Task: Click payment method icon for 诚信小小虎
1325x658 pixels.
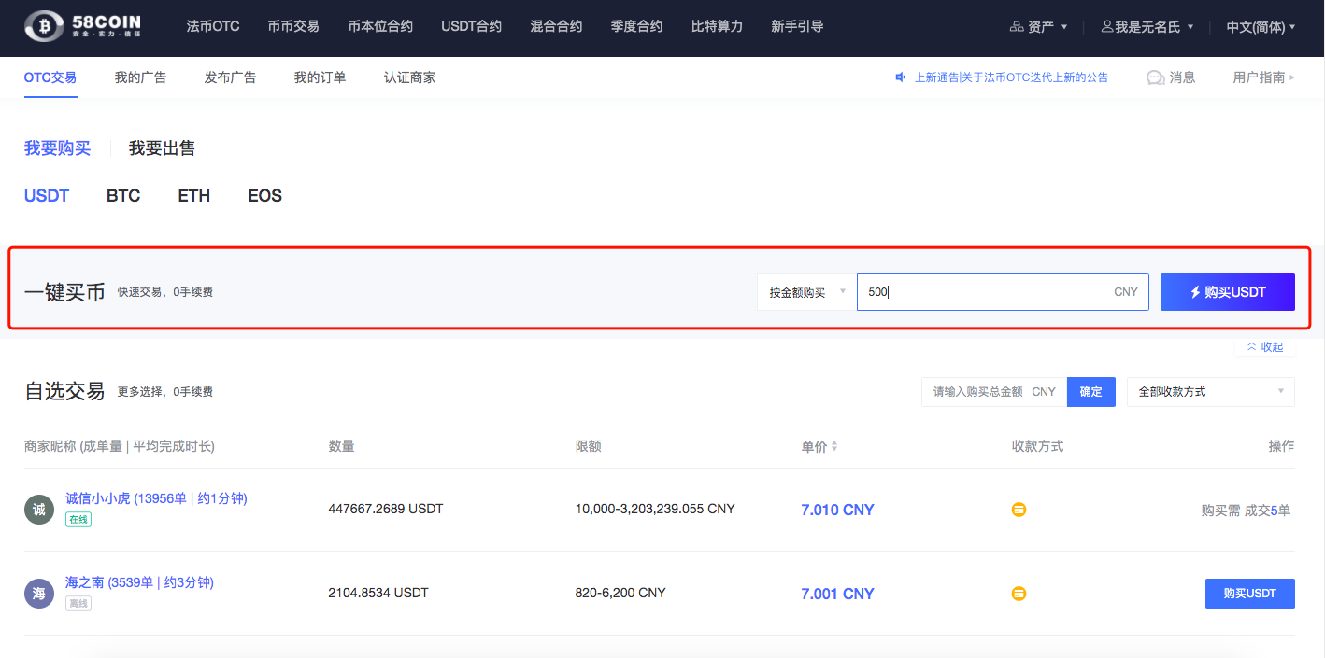Action: pos(1019,510)
